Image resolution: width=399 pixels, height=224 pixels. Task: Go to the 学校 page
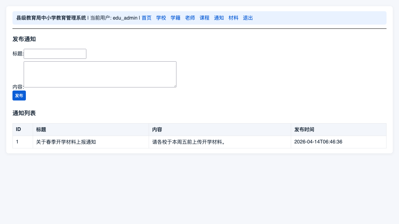pyautogui.click(x=161, y=18)
